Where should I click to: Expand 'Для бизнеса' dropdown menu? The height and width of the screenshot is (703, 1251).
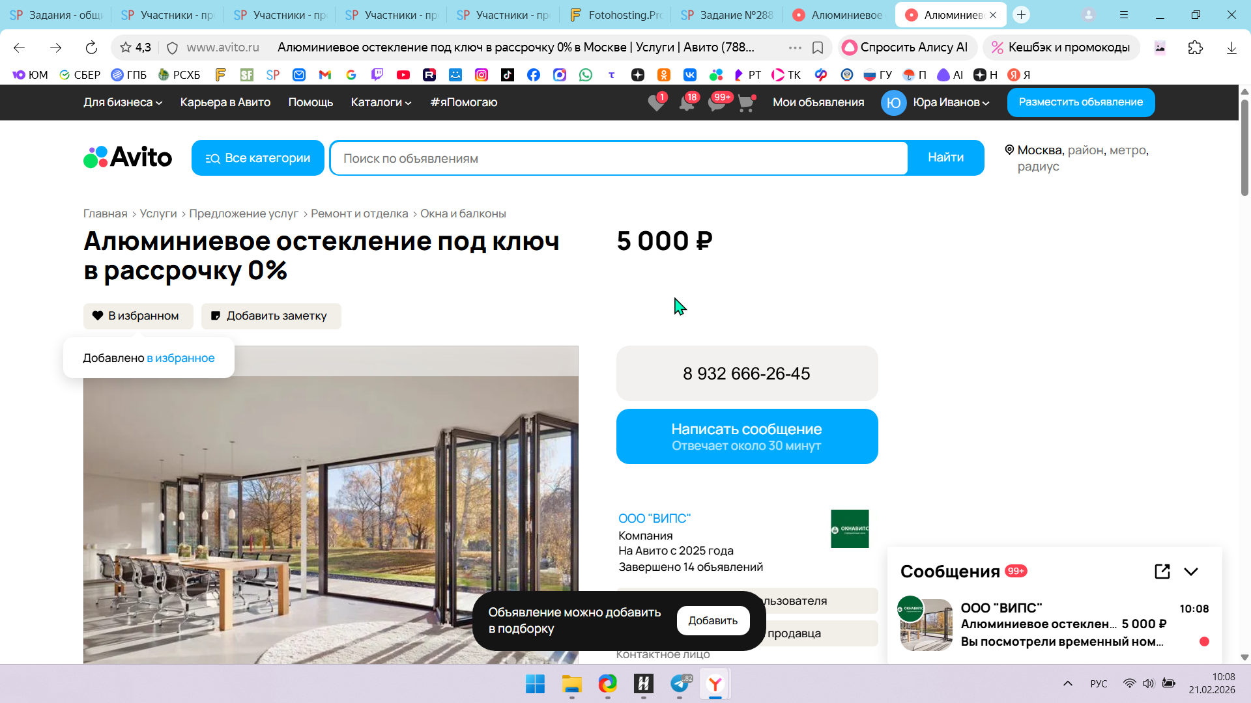click(122, 102)
